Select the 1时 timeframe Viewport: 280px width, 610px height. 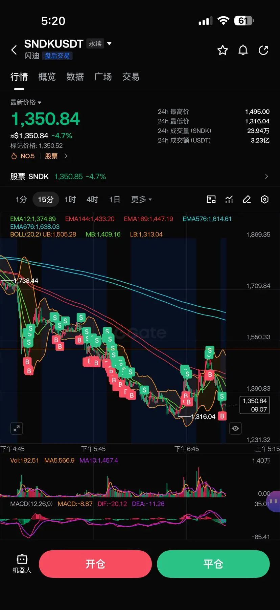[70, 199]
